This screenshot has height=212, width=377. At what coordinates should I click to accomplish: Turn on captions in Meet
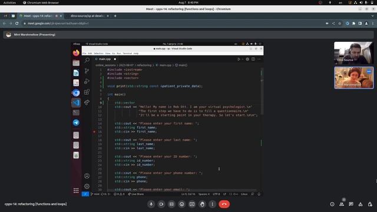(171, 204)
